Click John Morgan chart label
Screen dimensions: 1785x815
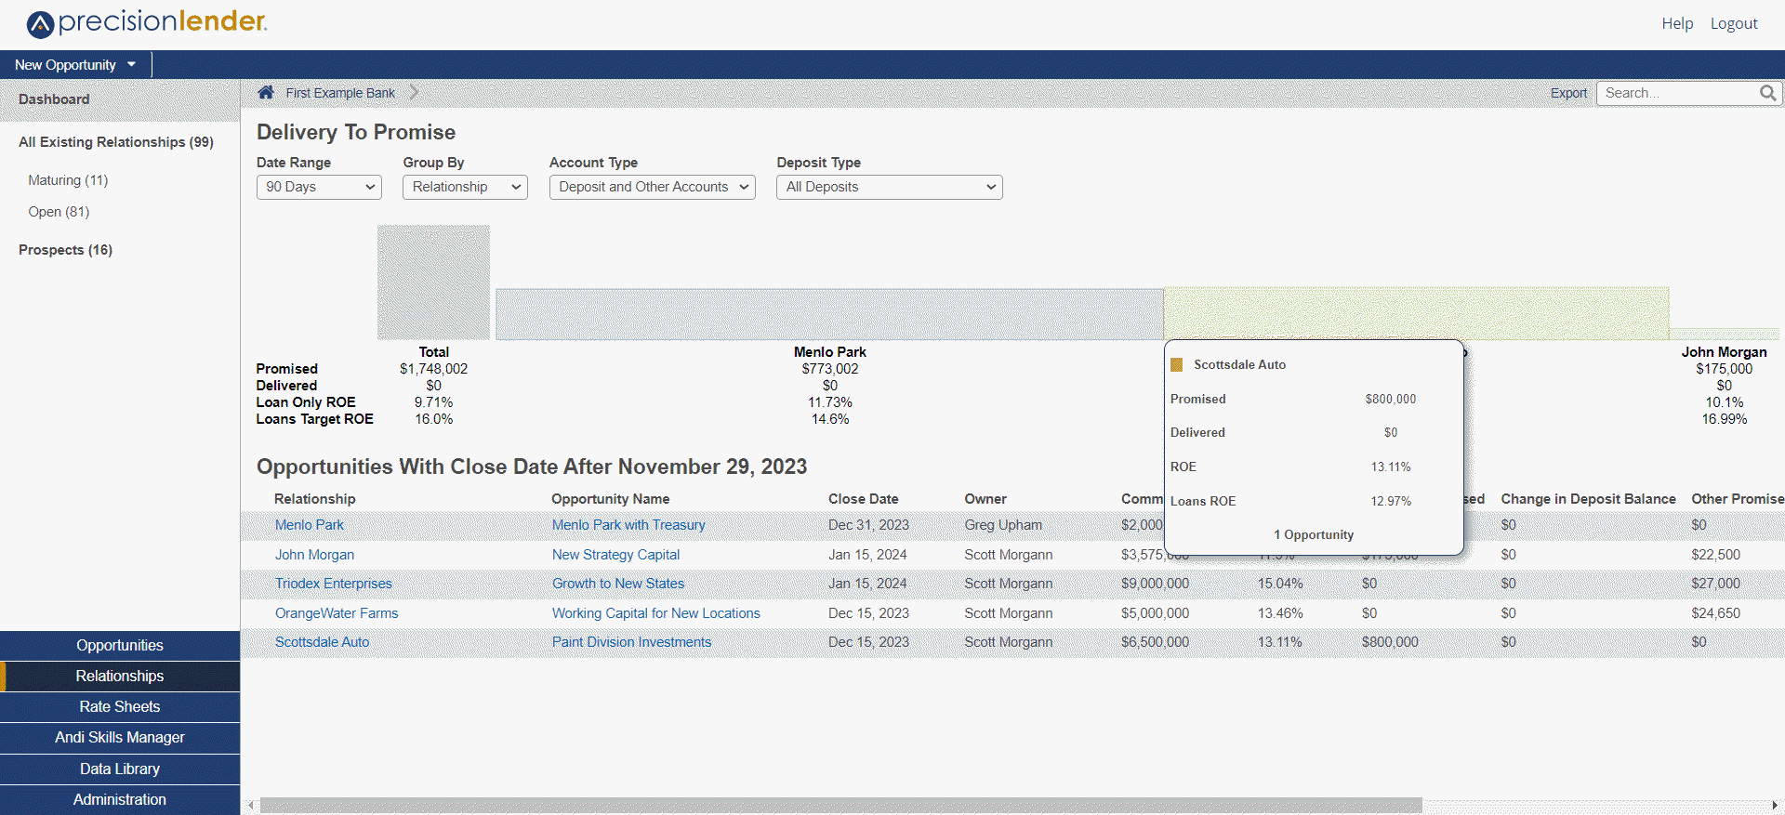(x=1724, y=352)
